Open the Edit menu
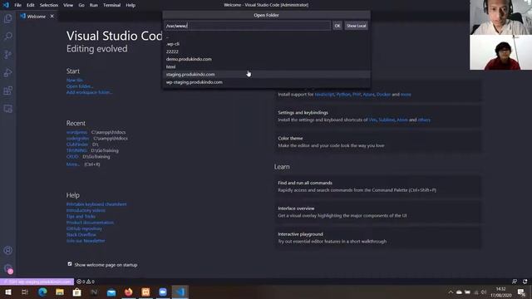This screenshot has width=532, height=299. [x=31, y=5]
